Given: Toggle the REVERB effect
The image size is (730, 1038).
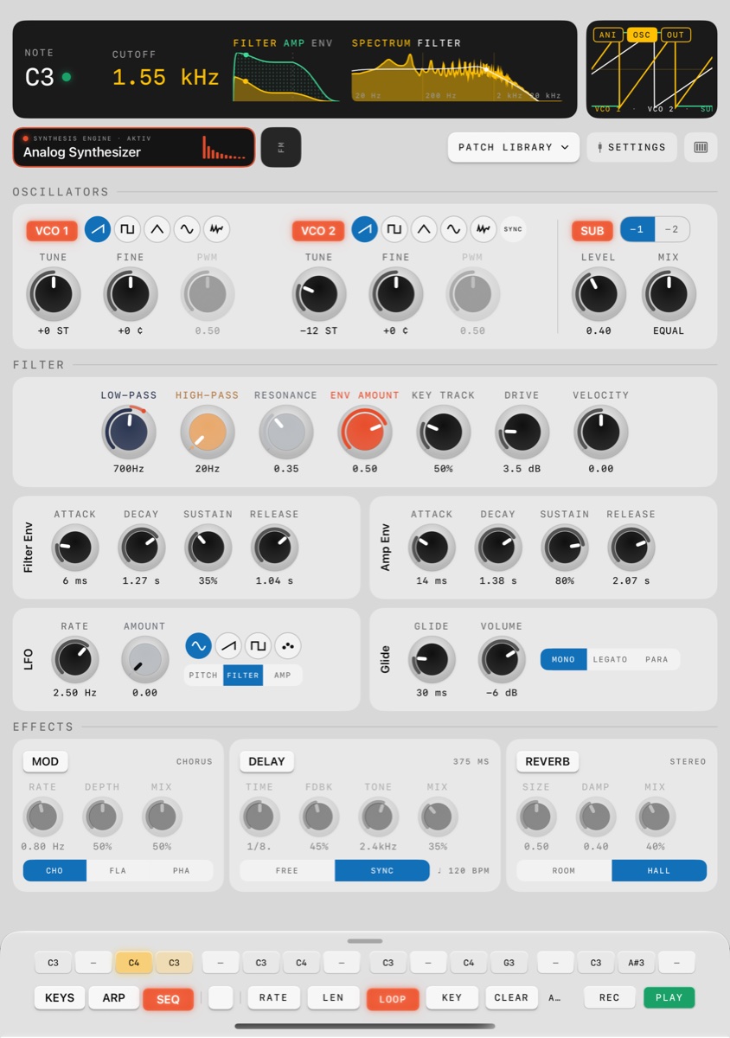Looking at the screenshot, I should [548, 761].
